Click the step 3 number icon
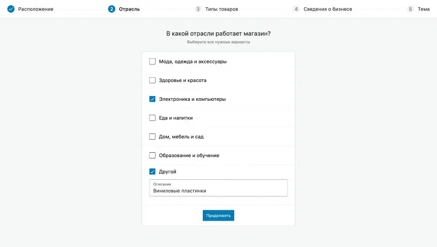This screenshot has height=247, width=437. pyautogui.click(x=198, y=9)
